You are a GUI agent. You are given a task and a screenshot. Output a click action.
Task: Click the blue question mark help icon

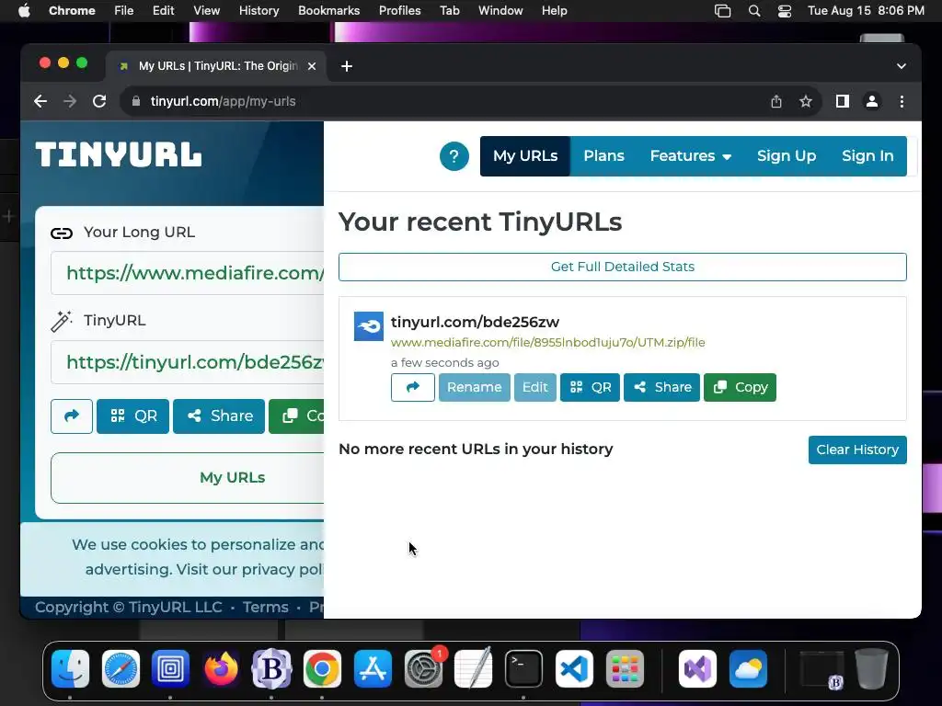[x=454, y=156]
